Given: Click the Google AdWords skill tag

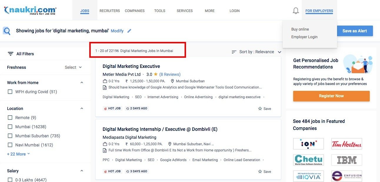Looking at the screenshot, I should (x=173, y=160).
